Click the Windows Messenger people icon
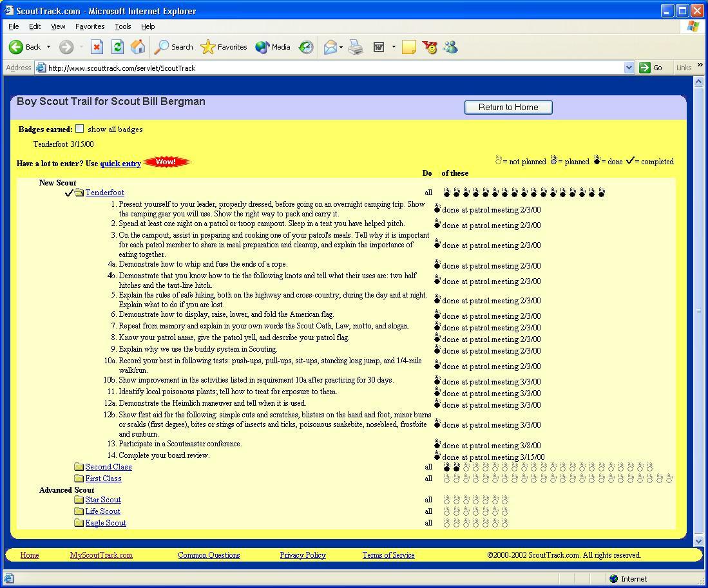The image size is (708, 588). [x=450, y=47]
